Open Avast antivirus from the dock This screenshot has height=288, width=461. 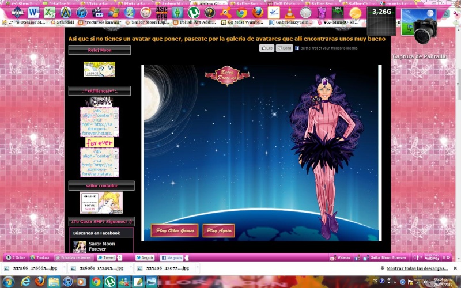225,13
